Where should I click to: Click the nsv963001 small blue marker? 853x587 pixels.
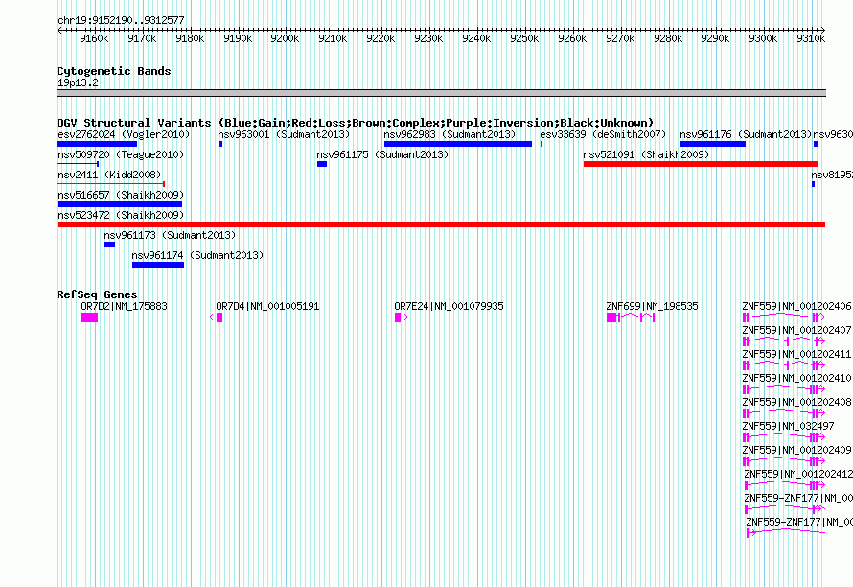pyautogui.click(x=220, y=144)
